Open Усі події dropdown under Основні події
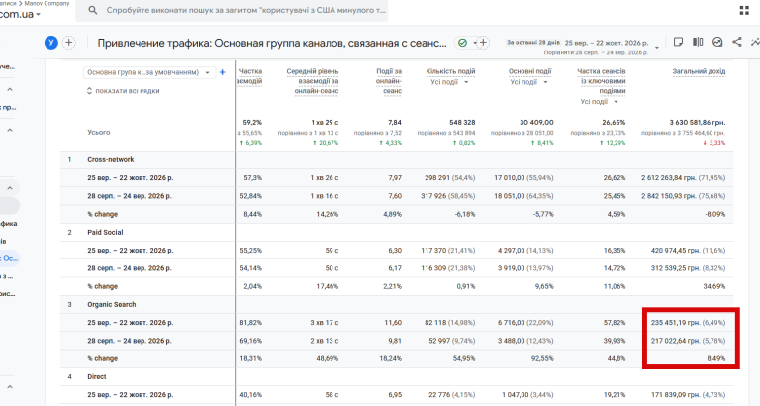The image size is (760, 406). pyautogui.click(x=528, y=82)
